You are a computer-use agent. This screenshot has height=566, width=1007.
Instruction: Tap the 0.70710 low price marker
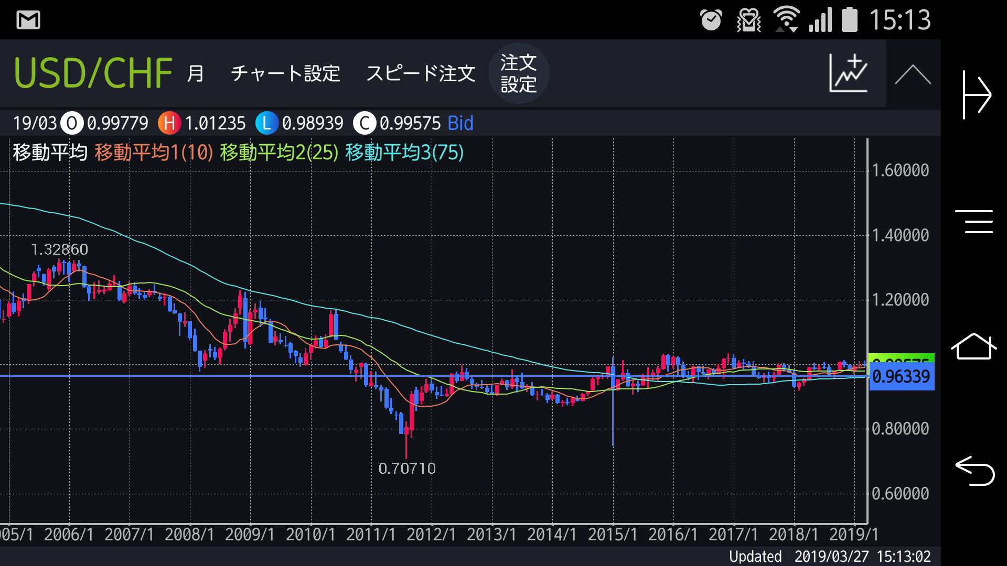click(x=408, y=469)
